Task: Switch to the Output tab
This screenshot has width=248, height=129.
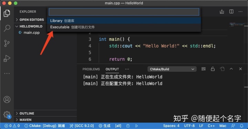Action: (112, 69)
